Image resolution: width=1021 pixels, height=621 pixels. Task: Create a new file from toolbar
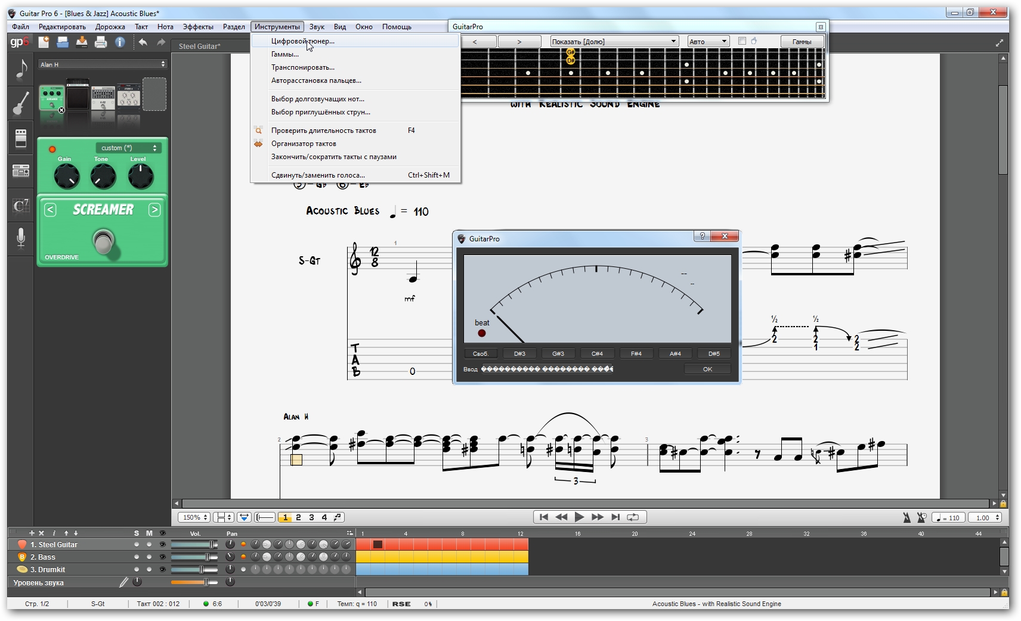(x=44, y=42)
